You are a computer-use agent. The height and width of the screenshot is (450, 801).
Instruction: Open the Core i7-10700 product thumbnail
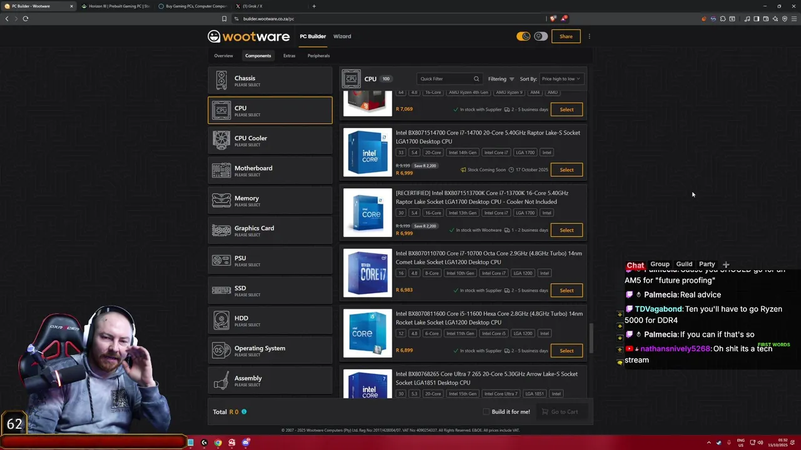pos(368,273)
